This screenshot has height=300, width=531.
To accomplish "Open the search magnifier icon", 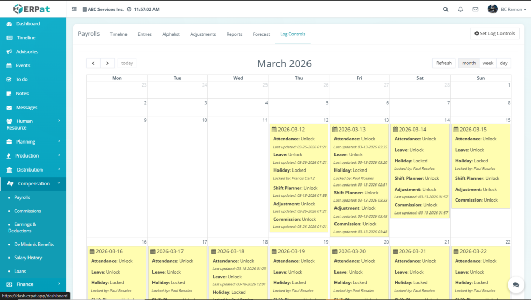I will tap(445, 9).
